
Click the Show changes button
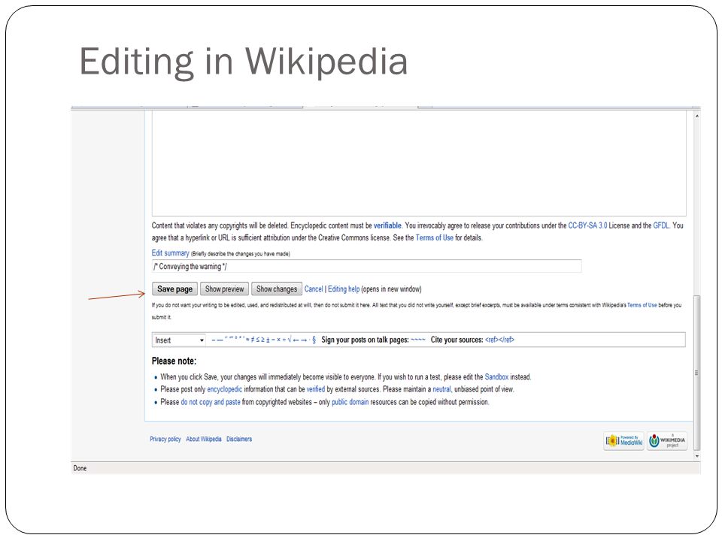pyautogui.click(x=276, y=289)
